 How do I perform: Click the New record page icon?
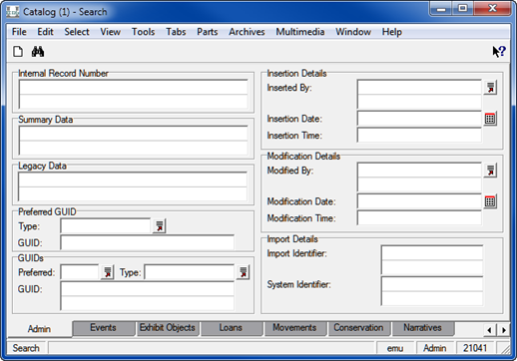(x=18, y=52)
